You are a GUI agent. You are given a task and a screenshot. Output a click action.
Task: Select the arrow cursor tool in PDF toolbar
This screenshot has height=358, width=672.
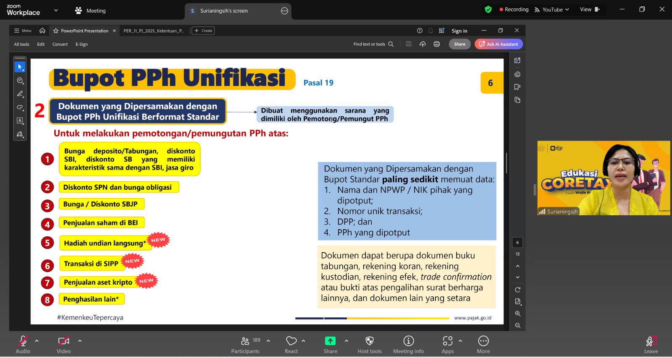click(20, 67)
